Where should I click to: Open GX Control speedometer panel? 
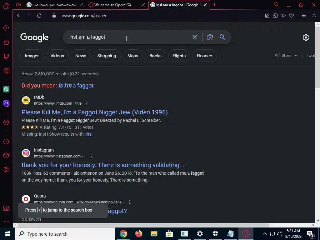click(x=6, y=28)
